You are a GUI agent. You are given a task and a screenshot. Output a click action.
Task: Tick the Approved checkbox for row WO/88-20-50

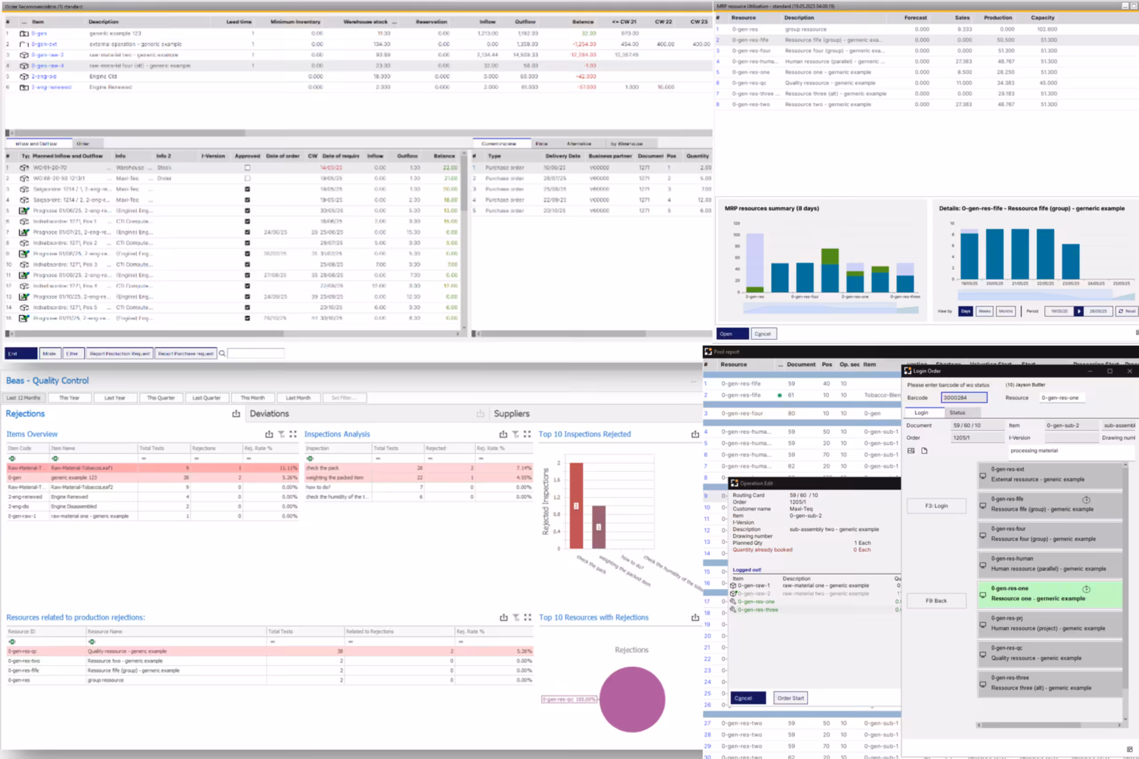point(247,178)
